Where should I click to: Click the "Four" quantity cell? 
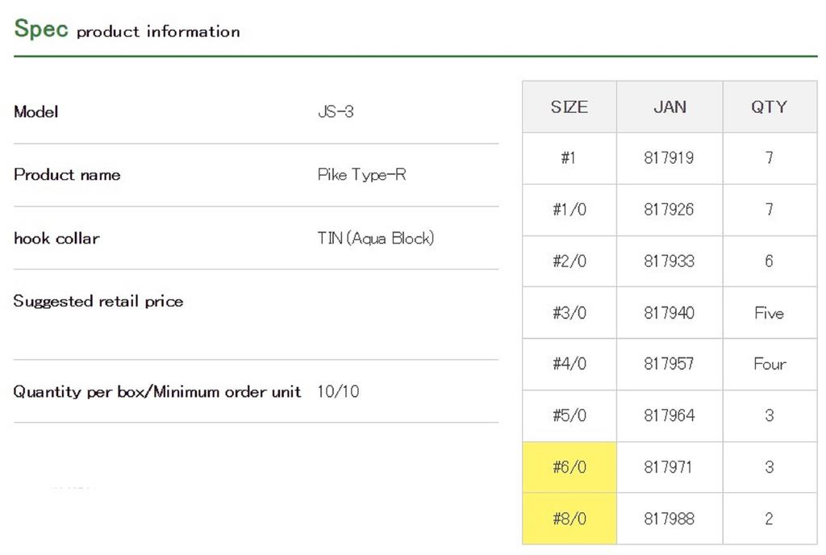[769, 364]
